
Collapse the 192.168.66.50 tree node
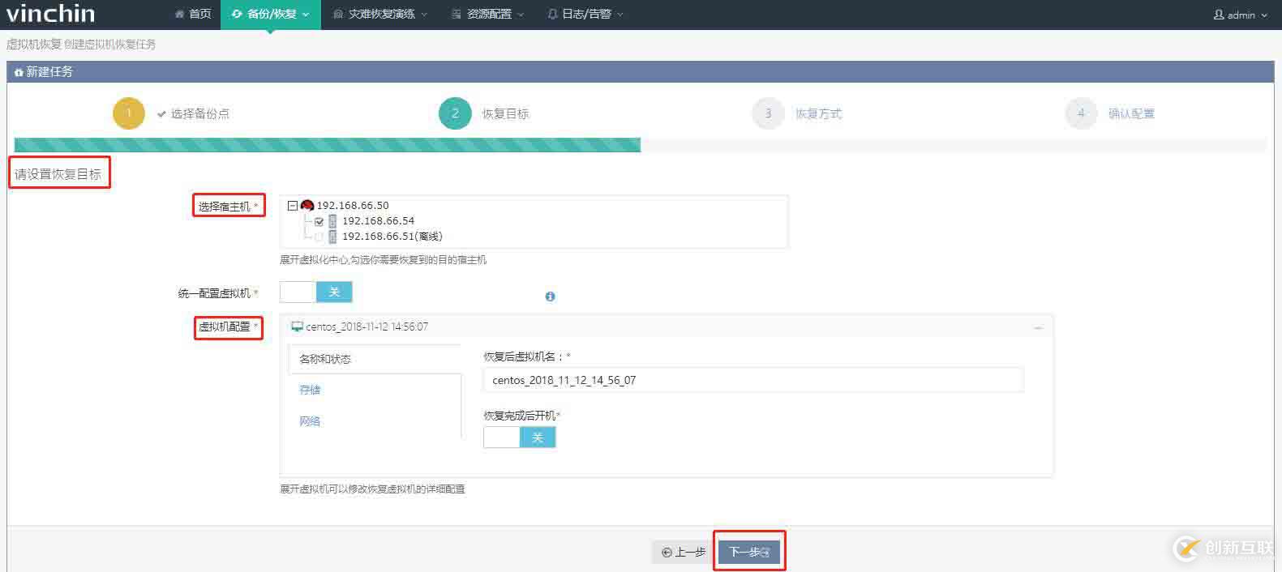[293, 206]
